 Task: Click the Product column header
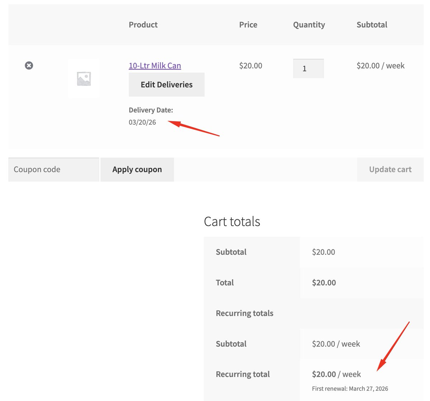[x=143, y=24]
